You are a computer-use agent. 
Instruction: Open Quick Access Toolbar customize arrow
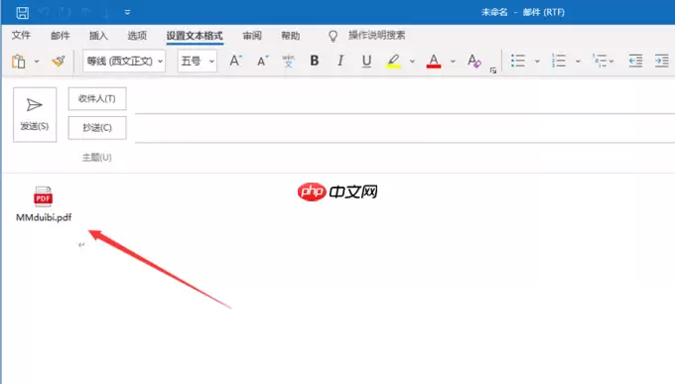(127, 12)
